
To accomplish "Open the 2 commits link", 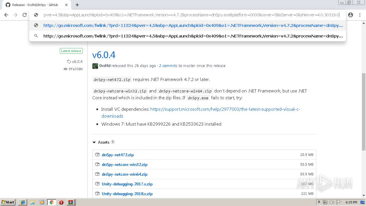I will (168, 66).
